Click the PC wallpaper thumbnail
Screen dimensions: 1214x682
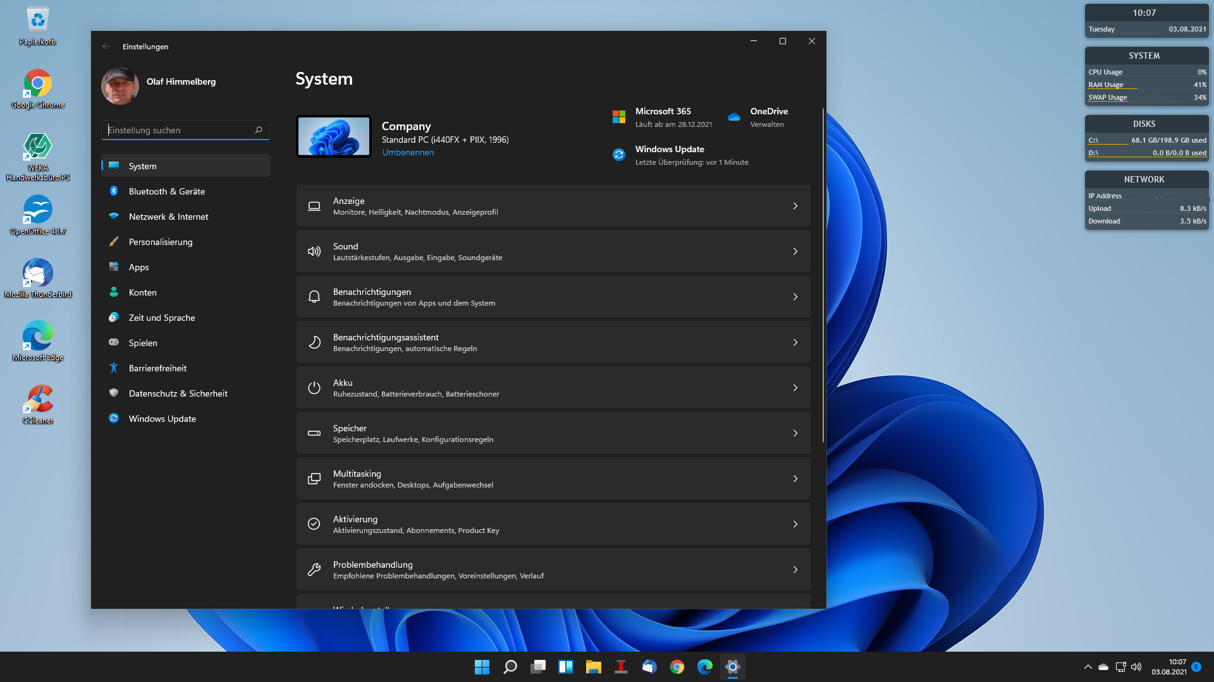tap(333, 136)
